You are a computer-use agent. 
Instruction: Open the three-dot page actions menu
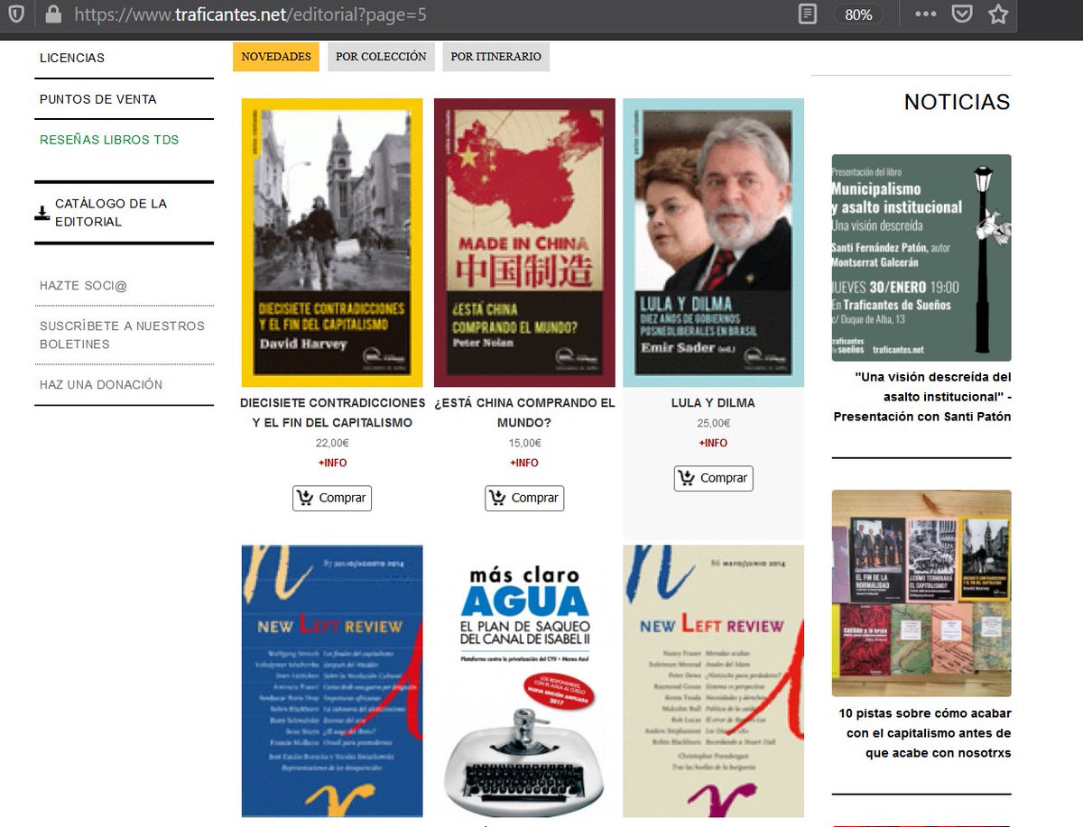pos(925,14)
